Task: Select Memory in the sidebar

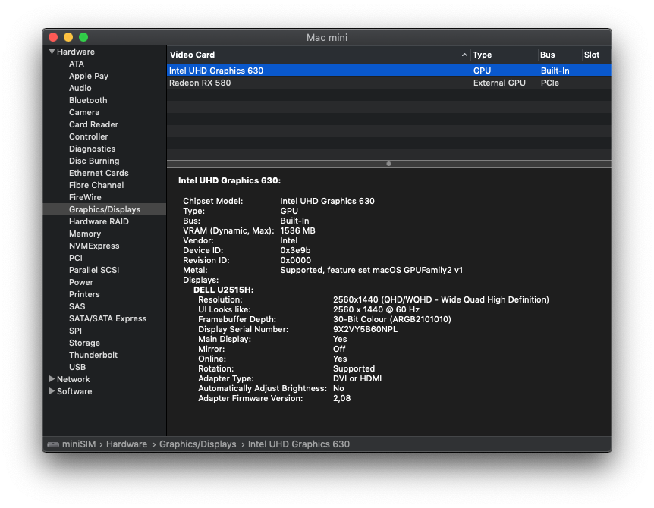Action: tap(85, 234)
